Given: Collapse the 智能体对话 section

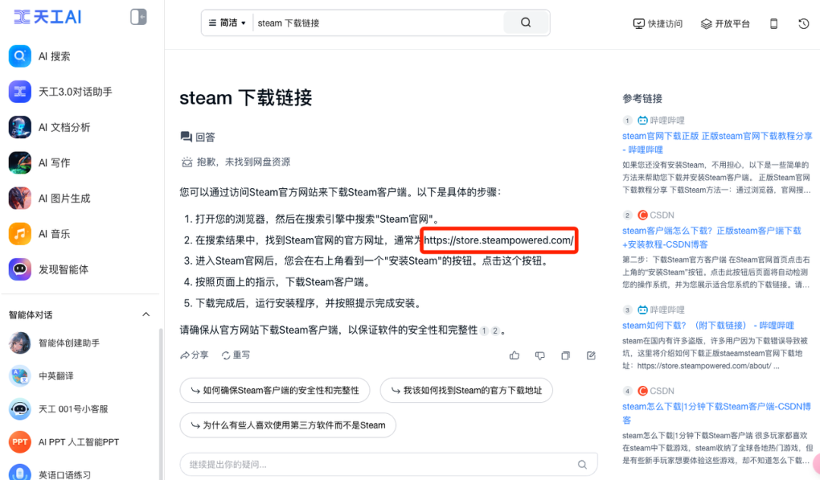Looking at the screenshot, I should 146,315.
